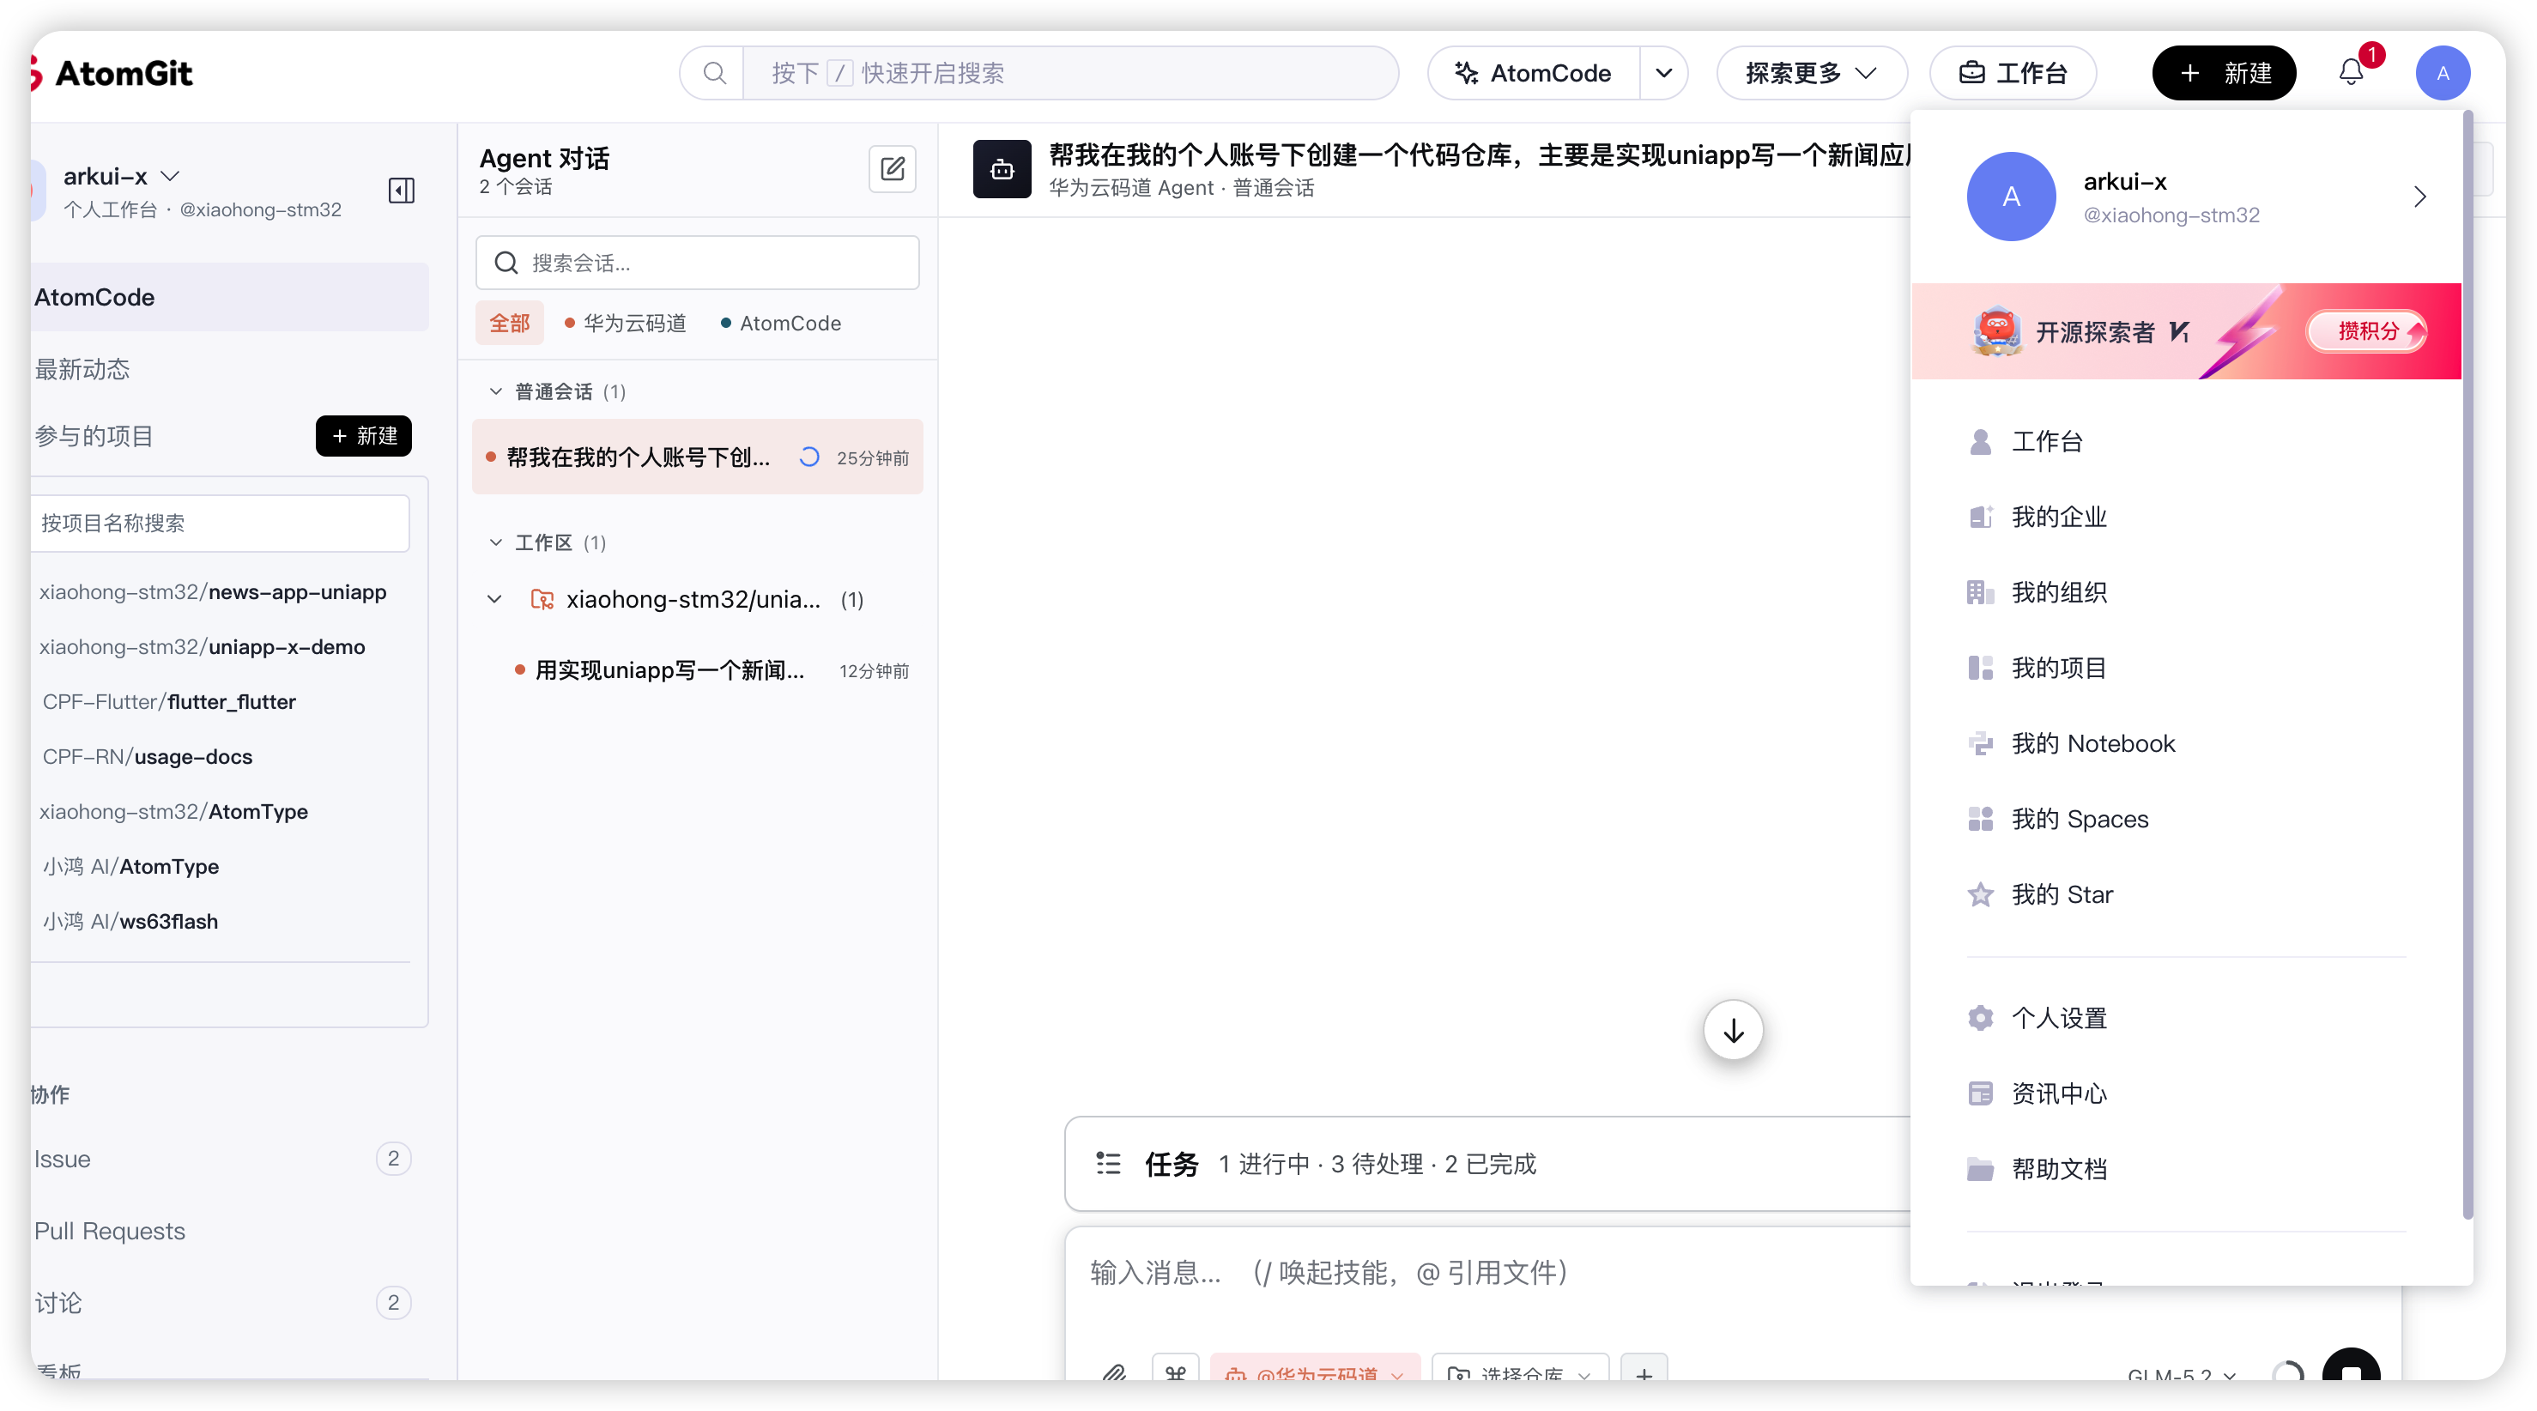
Task: Select AtomCode in the left sidebar
Action: coord(229,297)
